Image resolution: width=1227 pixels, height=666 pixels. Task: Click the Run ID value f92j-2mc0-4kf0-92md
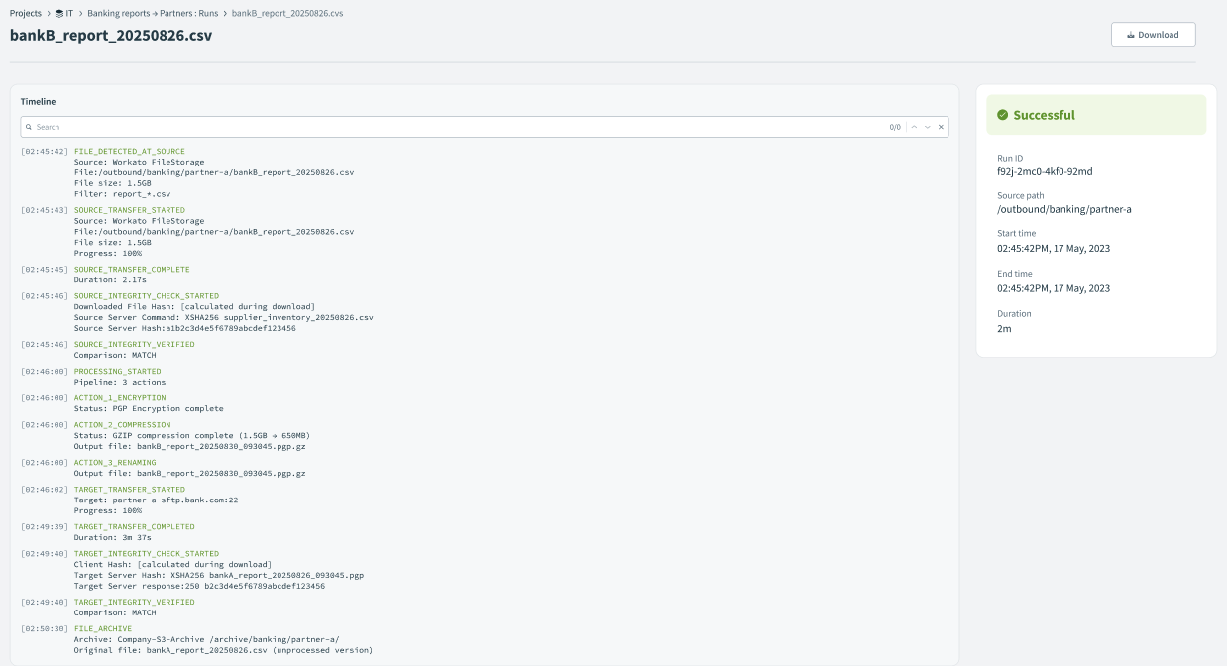(1045, 171)
